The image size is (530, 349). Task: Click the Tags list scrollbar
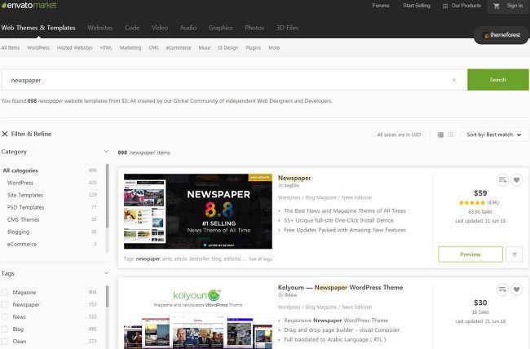coord(108,297)
